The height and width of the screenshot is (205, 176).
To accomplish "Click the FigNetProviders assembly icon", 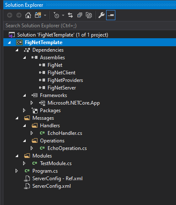I will (42, 80).
